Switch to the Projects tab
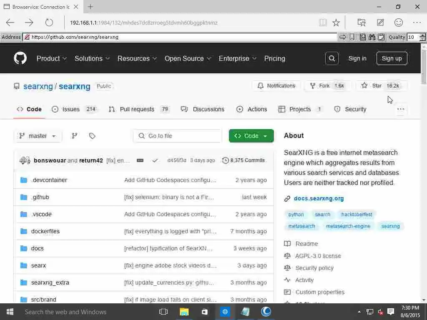427x320 pixels. pyautogui.click(x=300, y=109)
